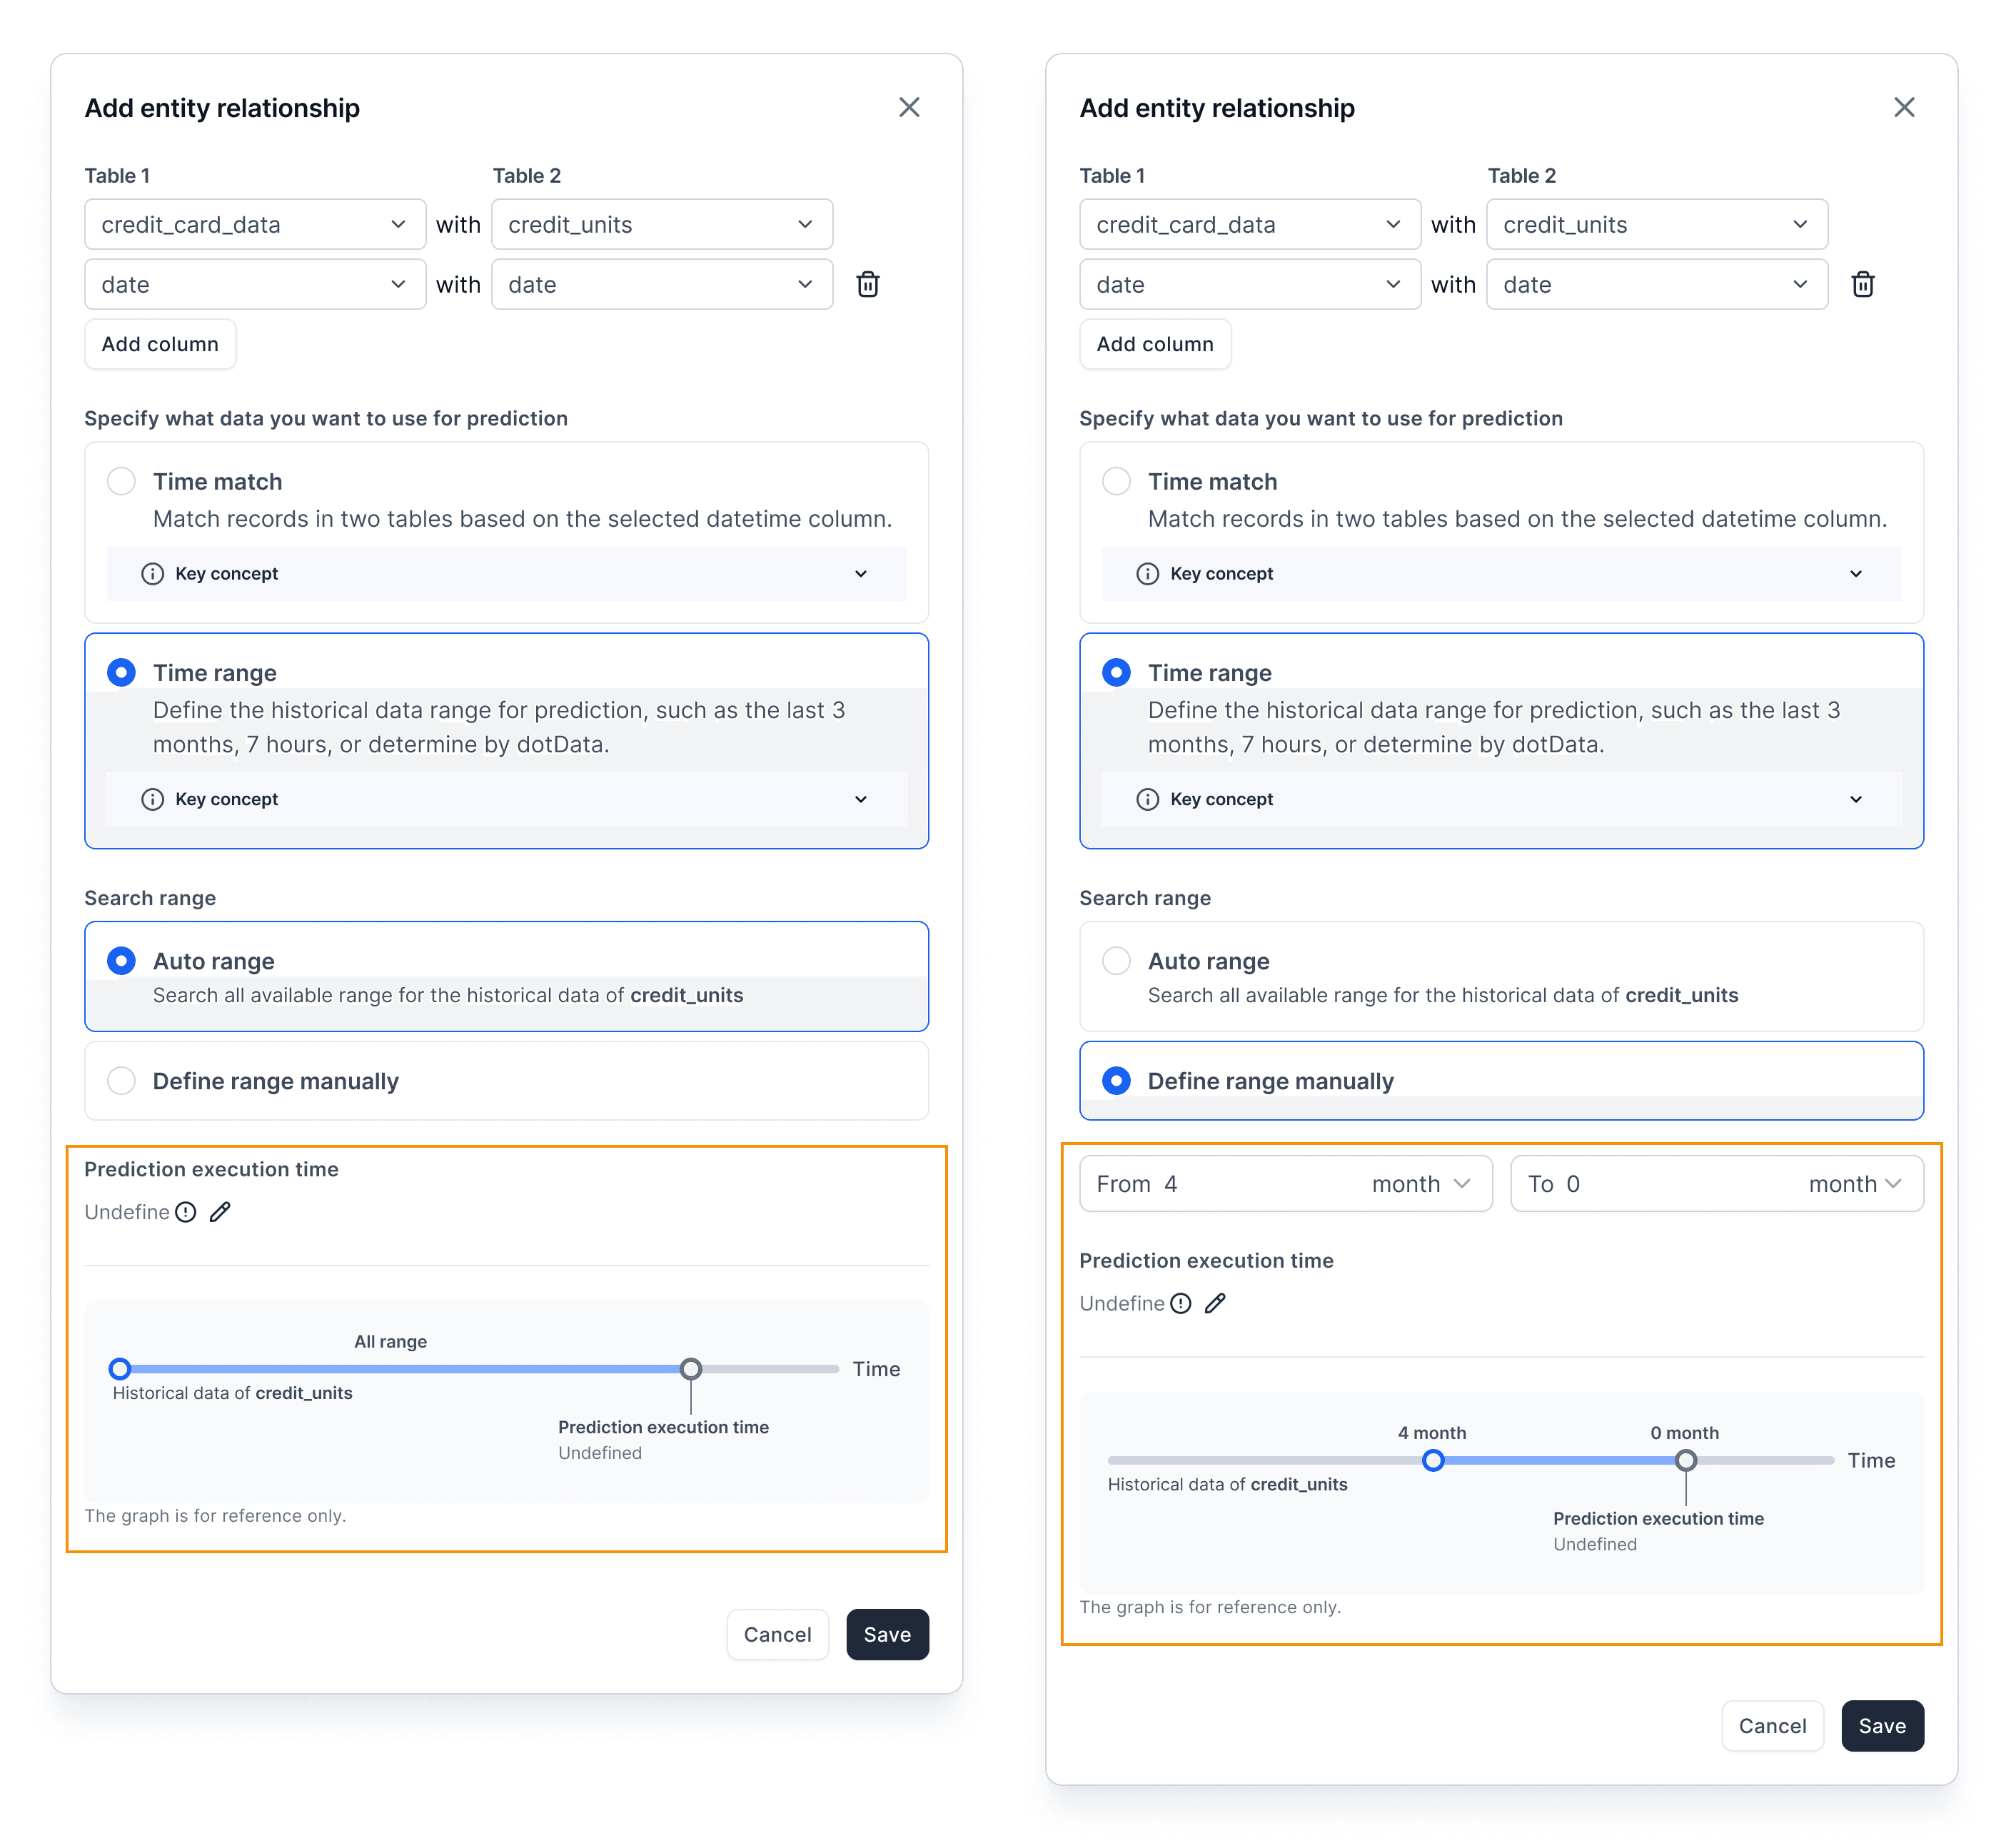Viewport: 2016px width, 1843px height.
Task: Select Time match option in left dialog
Action: [x=121, y=481]
